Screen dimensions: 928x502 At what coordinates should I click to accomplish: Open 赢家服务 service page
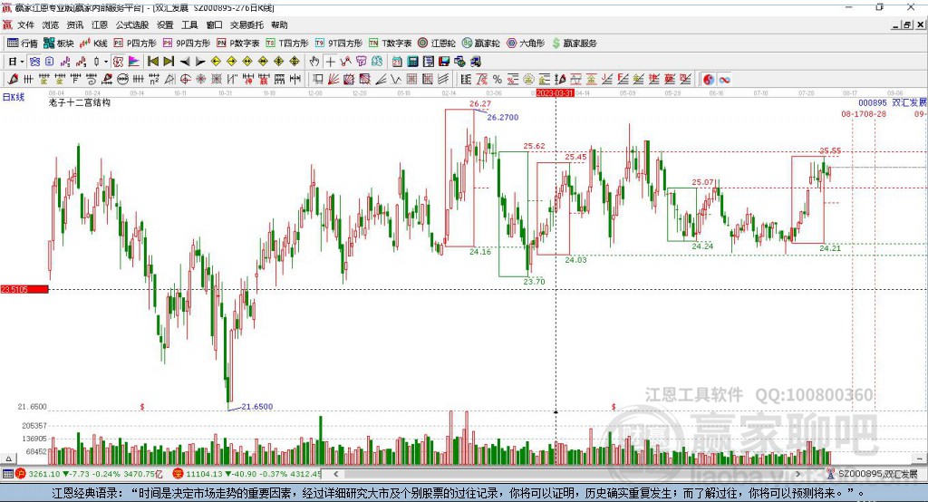click(574, 43)
